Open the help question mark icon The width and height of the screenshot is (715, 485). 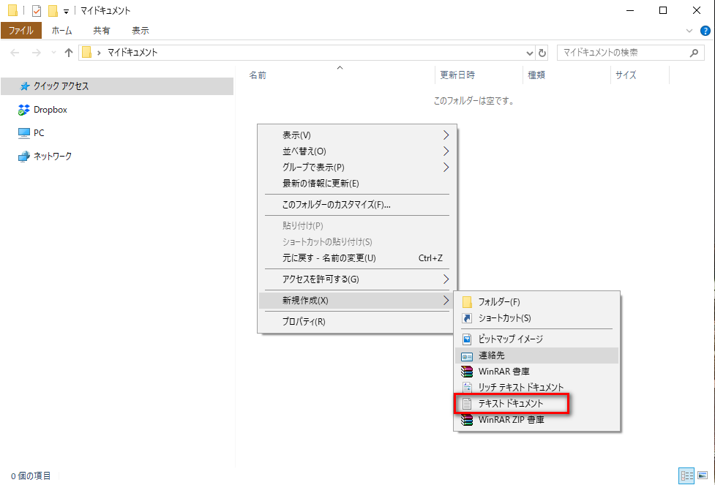[705, 31]
